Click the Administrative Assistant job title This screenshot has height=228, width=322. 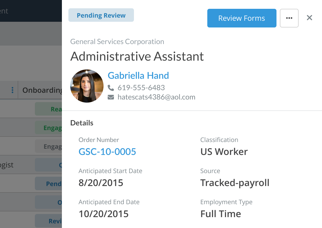137,56
